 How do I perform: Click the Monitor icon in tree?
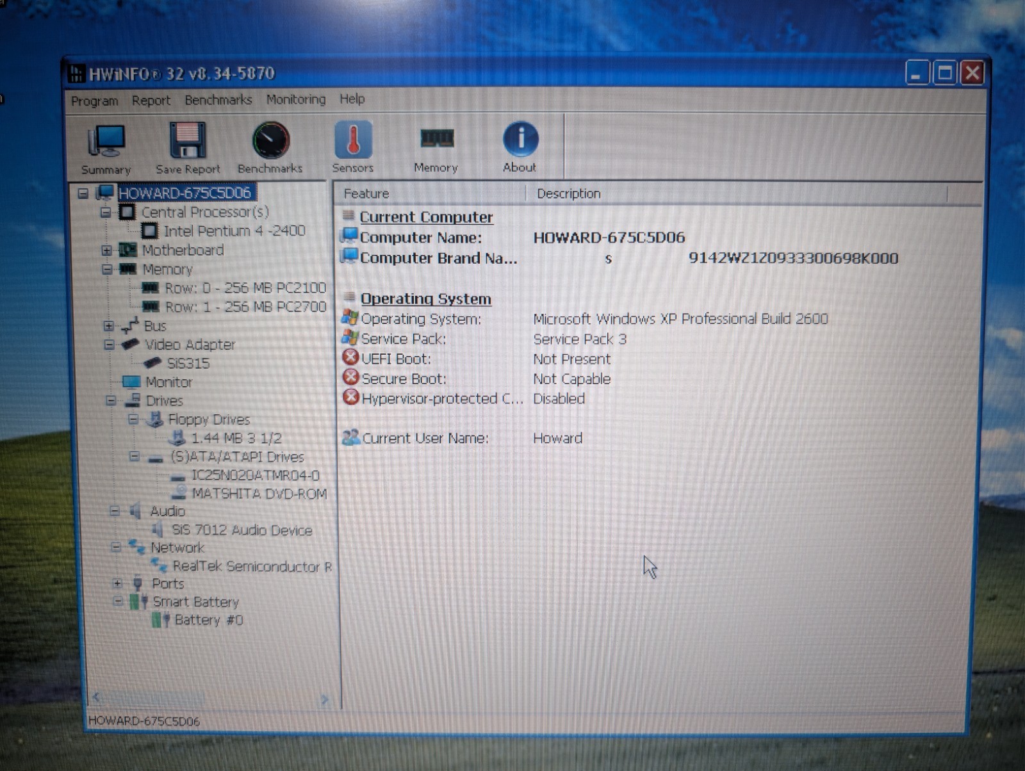point(131,382)
